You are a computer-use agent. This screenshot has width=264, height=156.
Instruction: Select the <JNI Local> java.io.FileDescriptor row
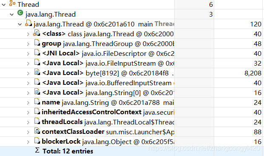pyautogui.click(x=132, y=54)
